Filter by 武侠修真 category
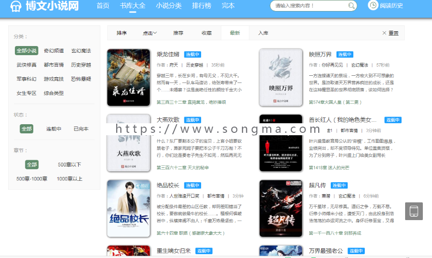The image size is (432, 258). [26, 65]
